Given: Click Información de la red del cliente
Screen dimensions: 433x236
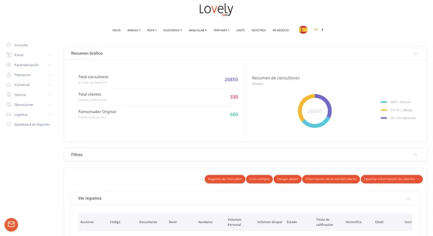Looking at the screenshot, I should tap(331, 179).
